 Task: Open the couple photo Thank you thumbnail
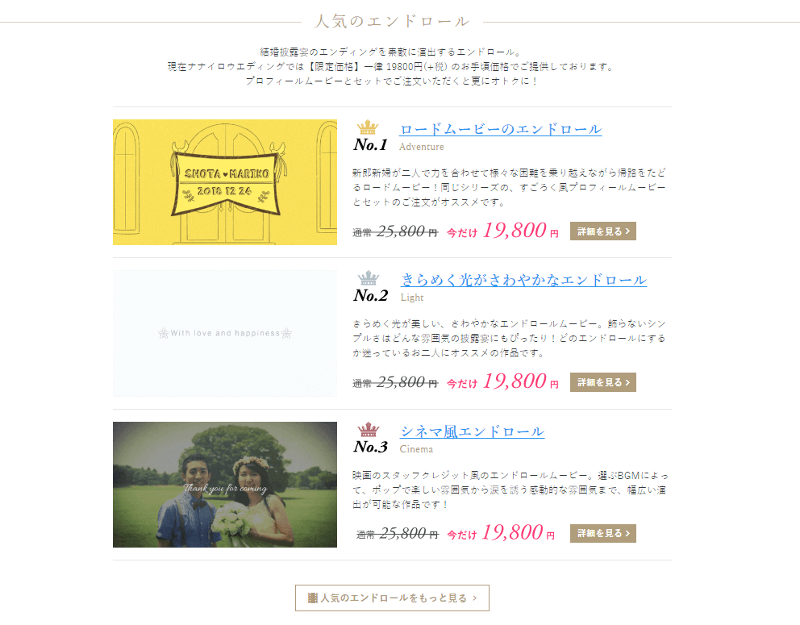pos(225,484)
